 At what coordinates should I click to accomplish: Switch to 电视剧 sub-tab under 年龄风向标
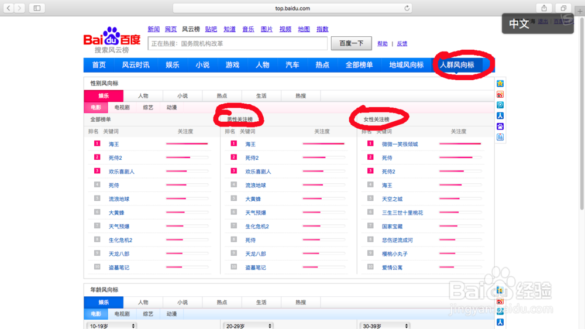122,314
